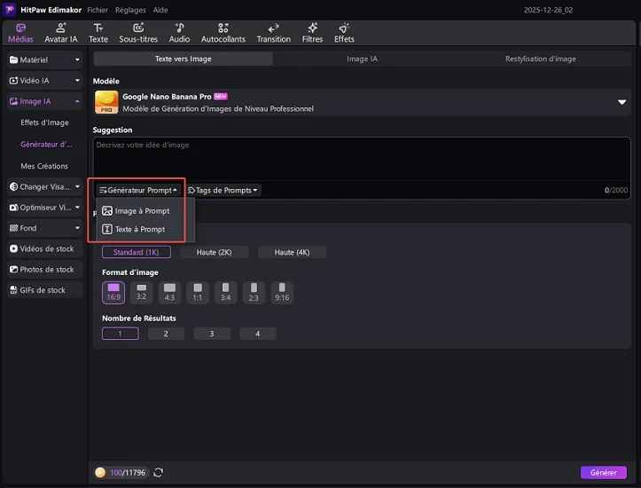641x488 pixels.
Task: Select Haute (2K) resolution option
Action: 214,253
